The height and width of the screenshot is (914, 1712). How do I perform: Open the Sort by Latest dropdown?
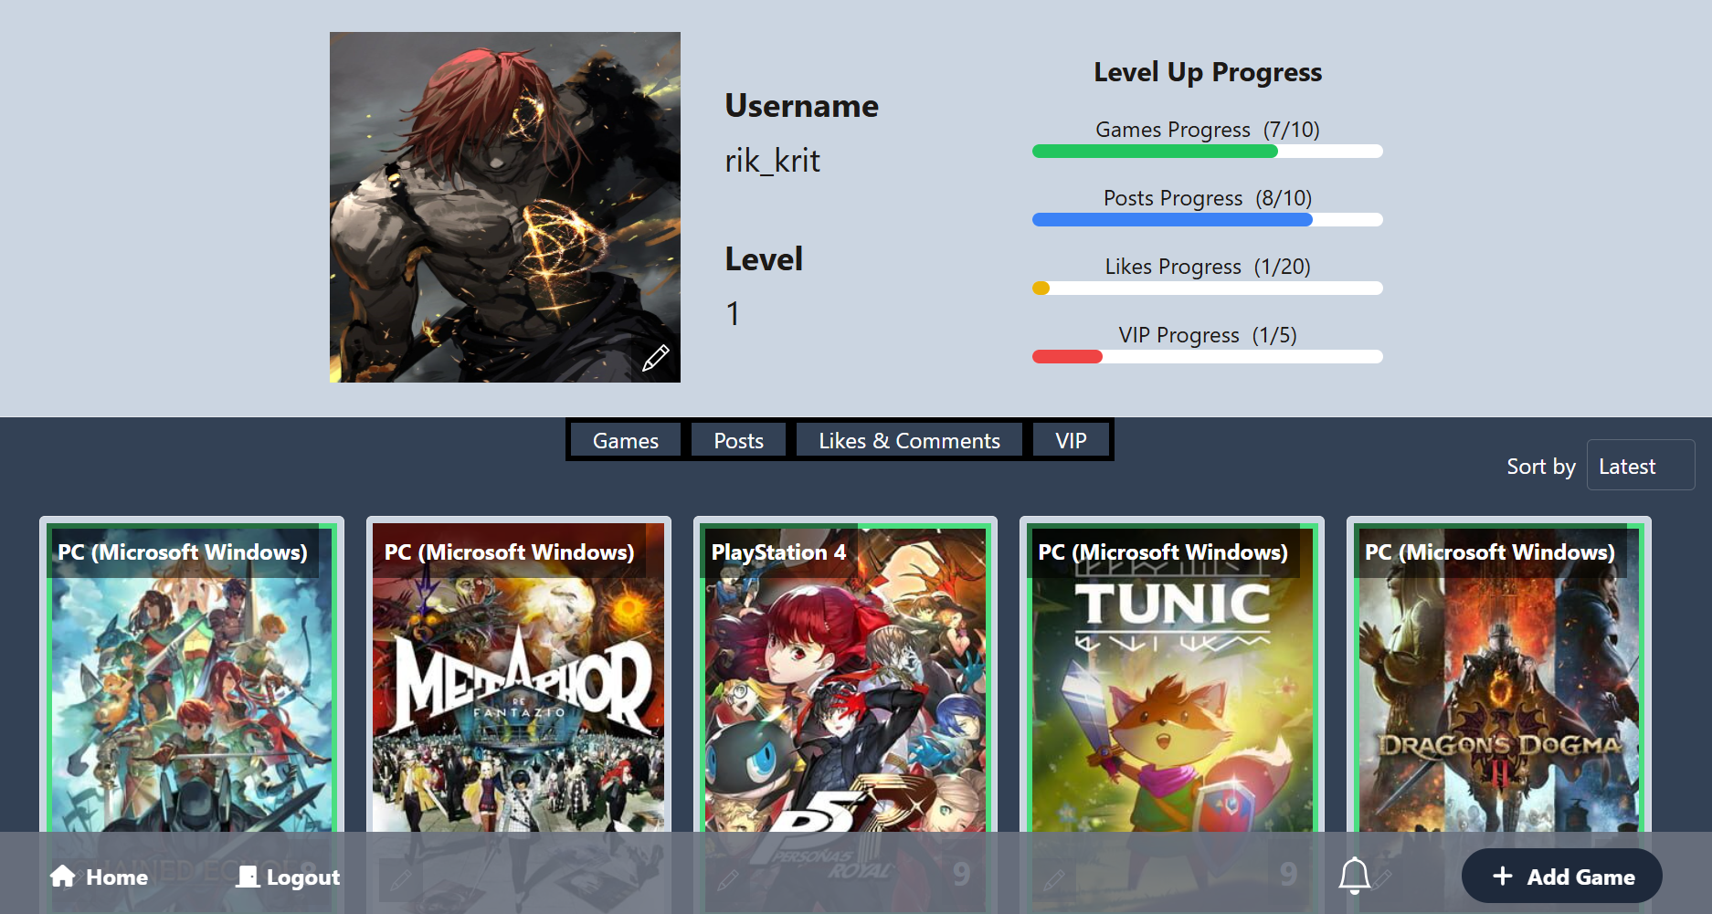tap(1641, 466)
